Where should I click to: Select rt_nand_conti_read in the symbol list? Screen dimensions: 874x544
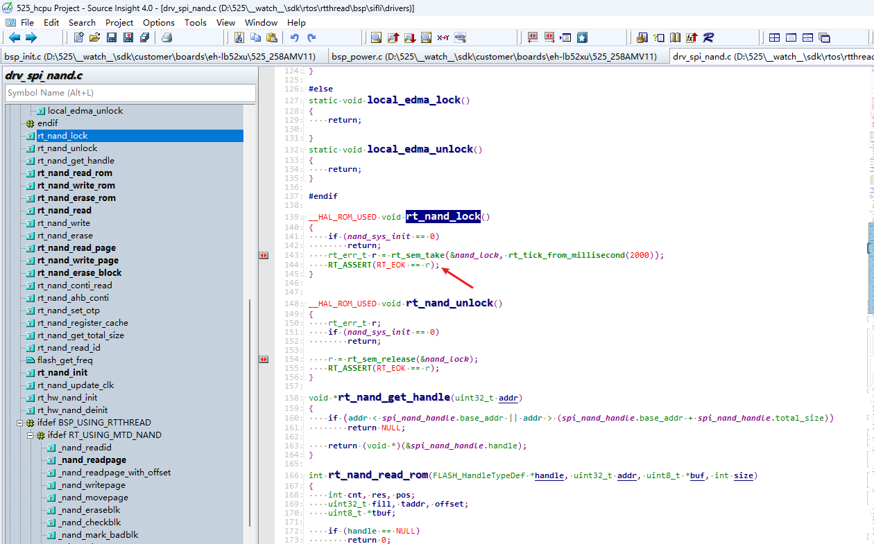point(74,286)
